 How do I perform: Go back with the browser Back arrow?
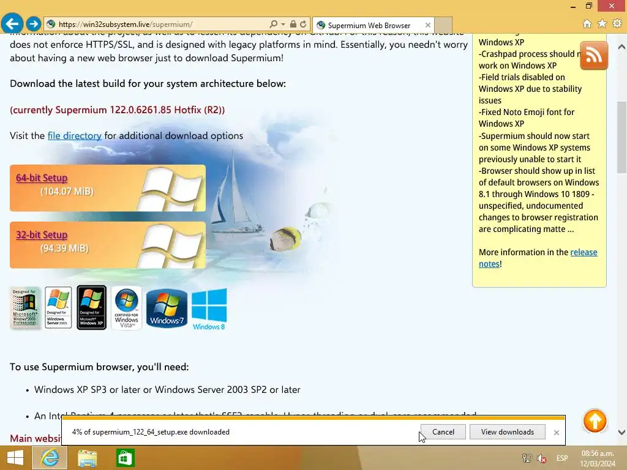(x=12, y=24)
